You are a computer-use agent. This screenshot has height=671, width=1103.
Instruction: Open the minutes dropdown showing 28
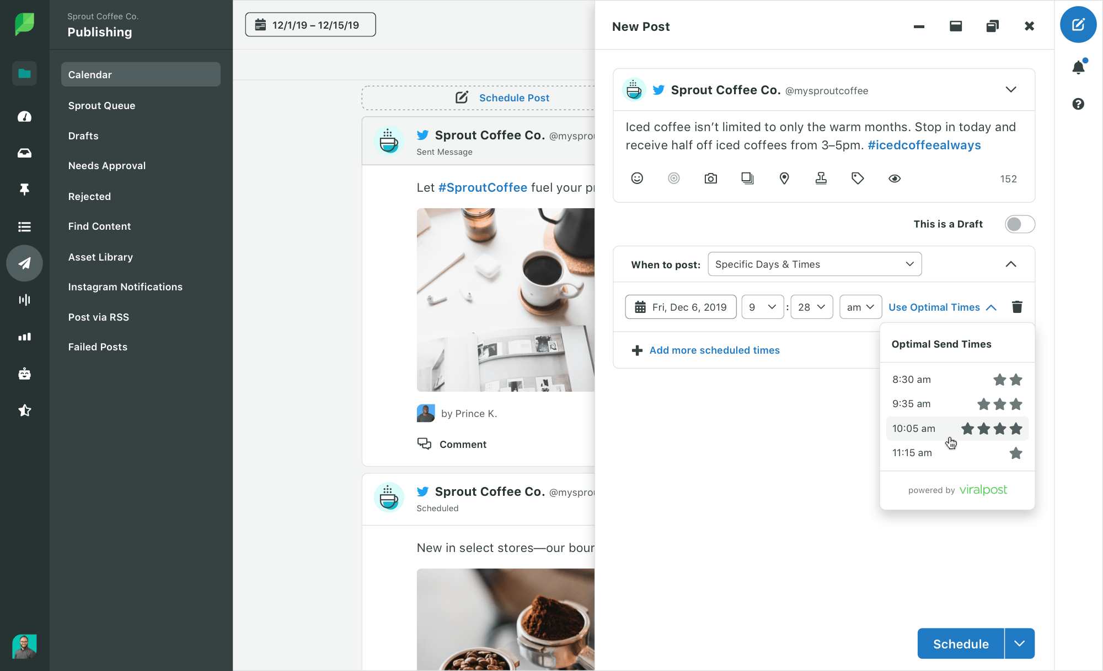(812, 307)
